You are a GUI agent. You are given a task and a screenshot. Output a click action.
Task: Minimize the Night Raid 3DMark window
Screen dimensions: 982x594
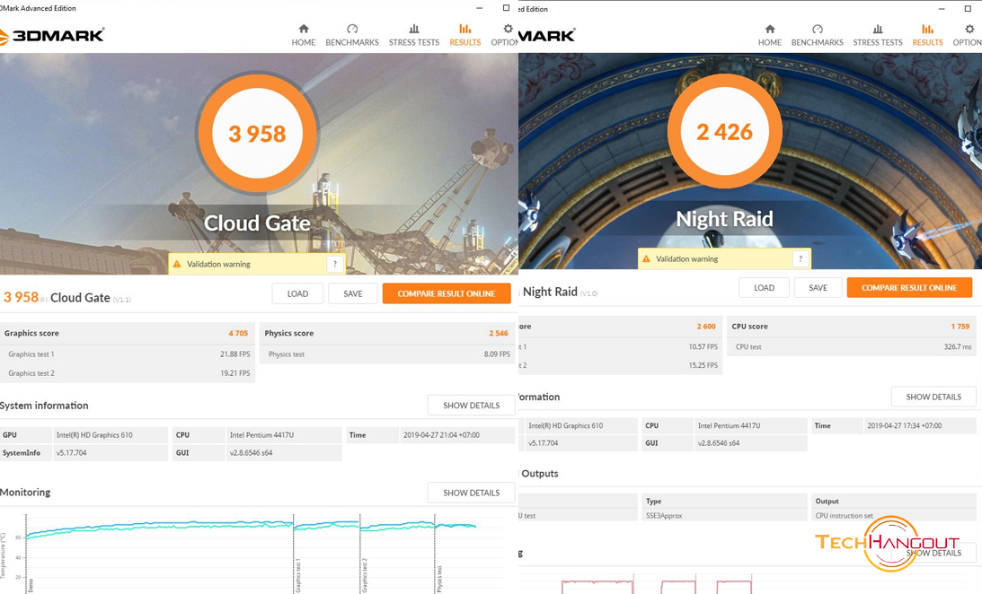(942, 9)
